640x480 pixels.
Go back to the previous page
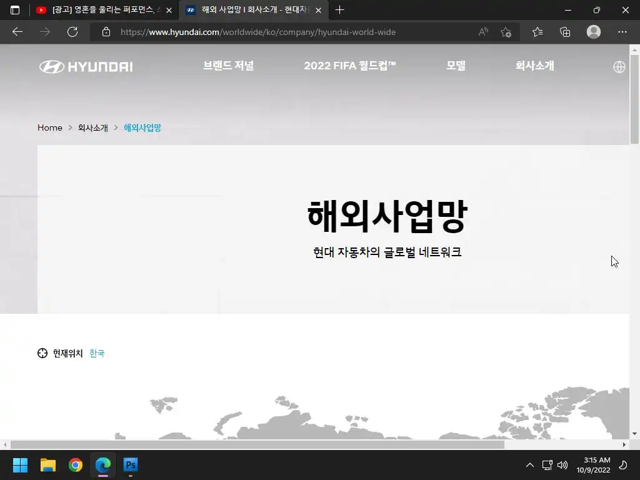click(x=17, y=32)
